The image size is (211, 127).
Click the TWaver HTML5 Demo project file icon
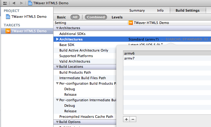coord(8,17)
